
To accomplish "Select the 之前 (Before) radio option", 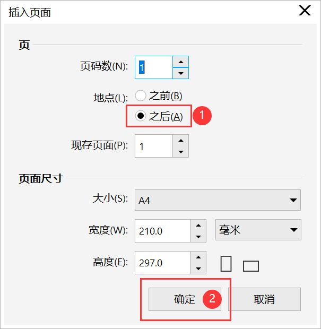I will tap(141, 96).
